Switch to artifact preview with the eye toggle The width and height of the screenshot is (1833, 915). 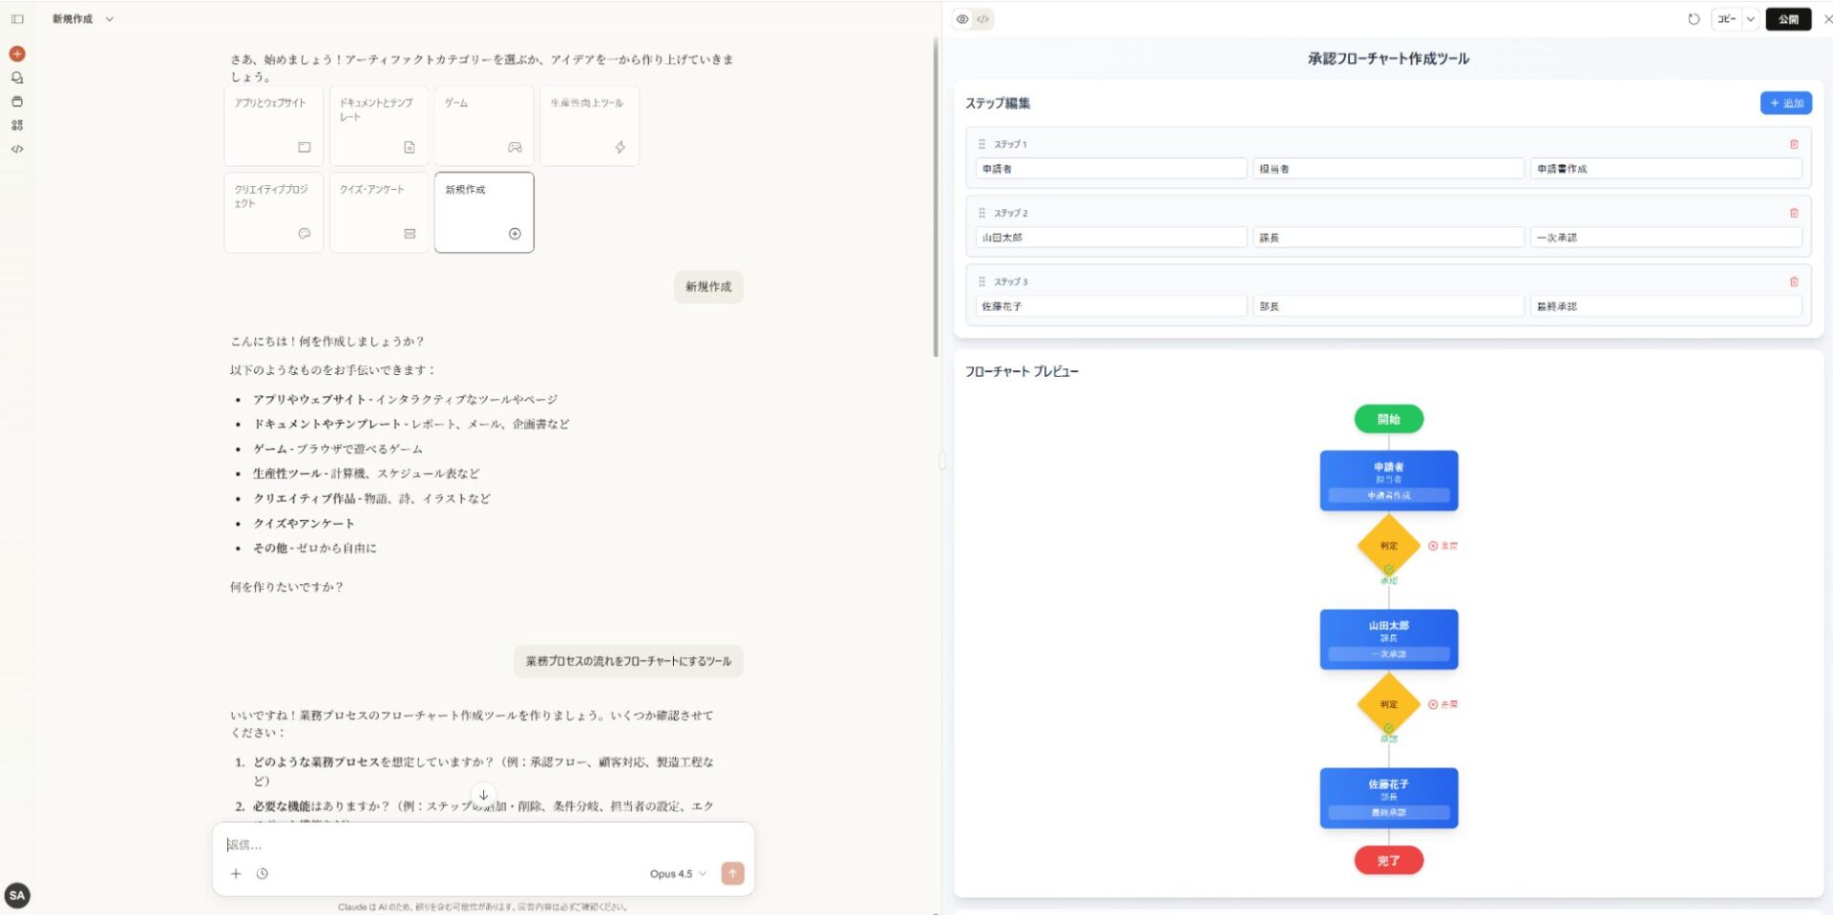[x=962, y=19]
